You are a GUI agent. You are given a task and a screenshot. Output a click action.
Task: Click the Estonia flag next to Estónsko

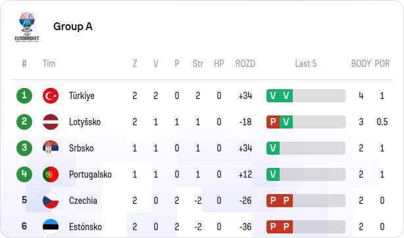click(51, 227)
